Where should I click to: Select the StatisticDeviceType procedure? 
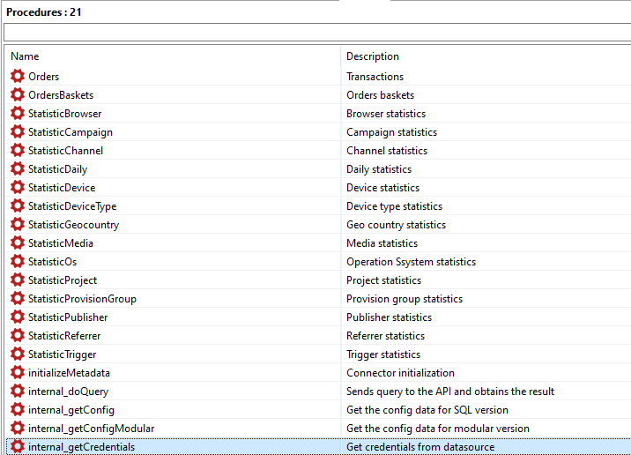pyautogui.click(x=72, y=206)
